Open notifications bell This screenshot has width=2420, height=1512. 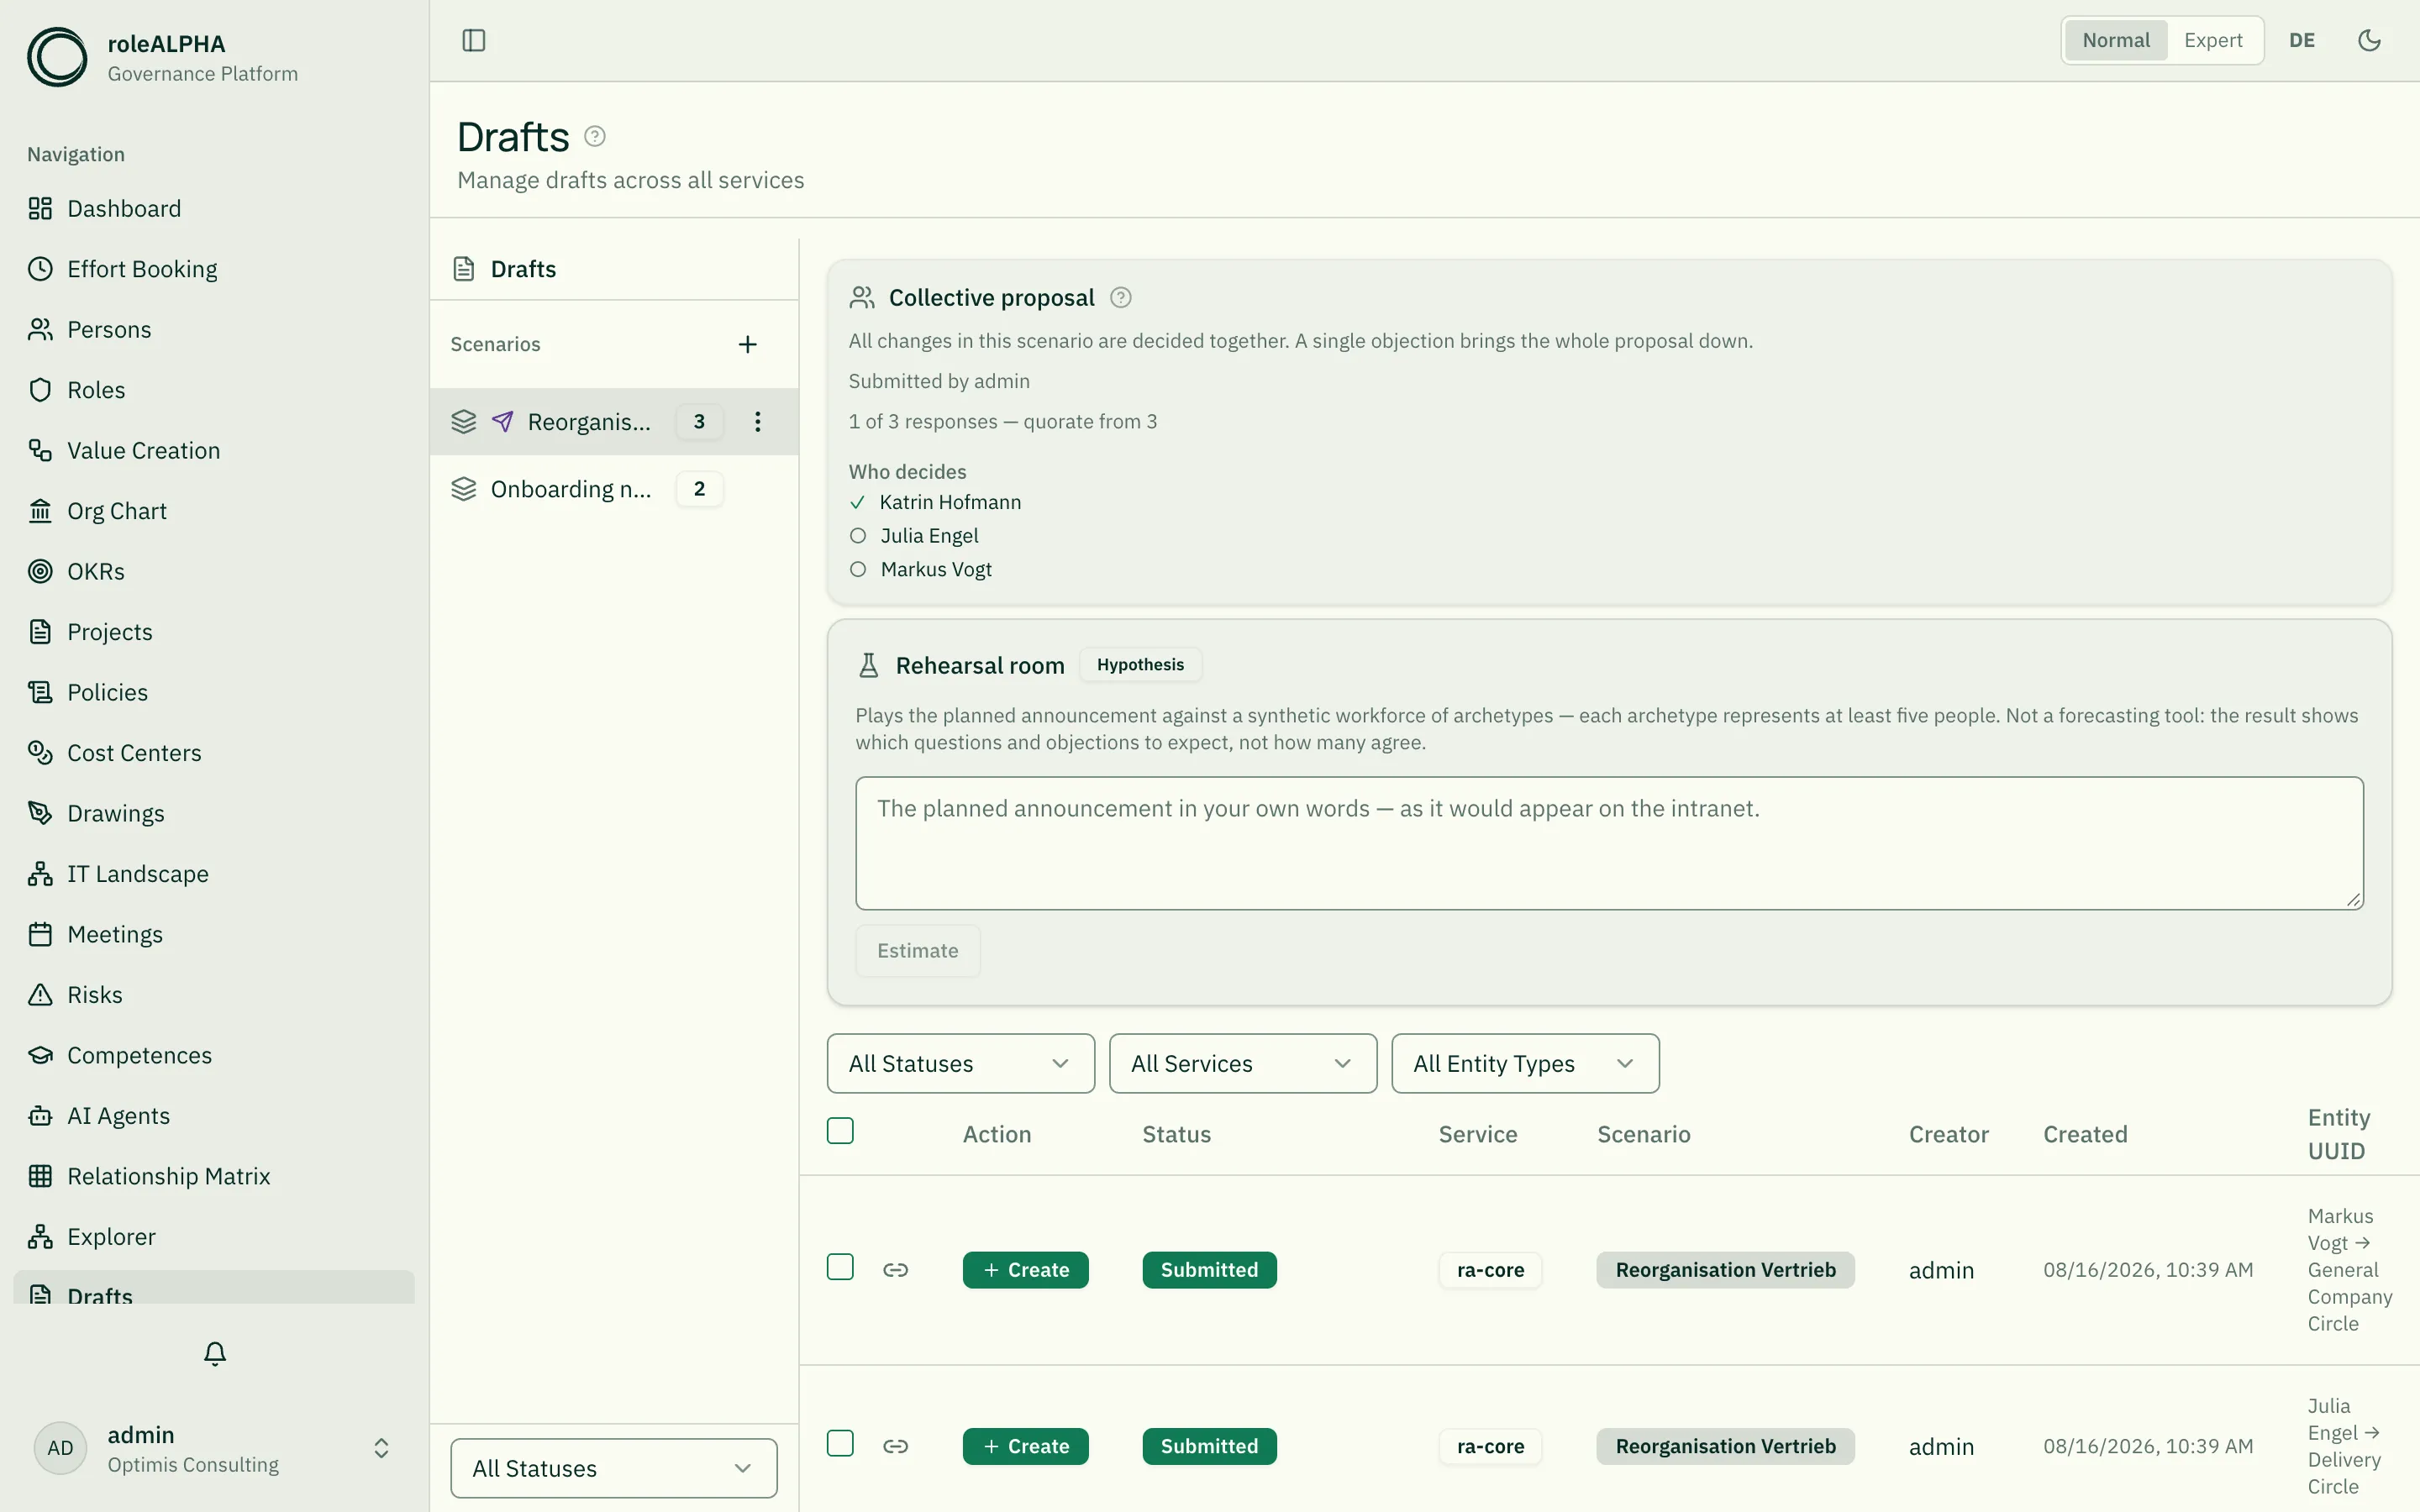point(215,1353)
